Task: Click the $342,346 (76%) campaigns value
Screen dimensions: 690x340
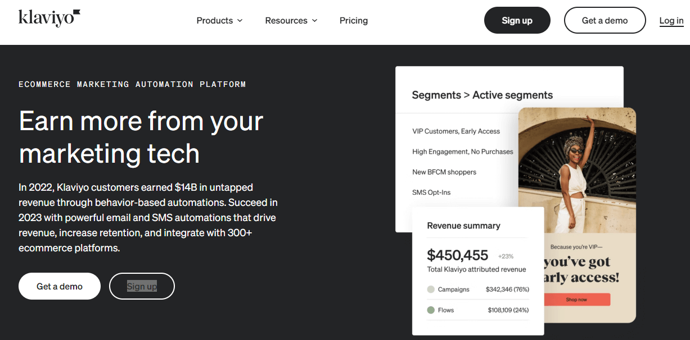Action: [x=507, y=290]
